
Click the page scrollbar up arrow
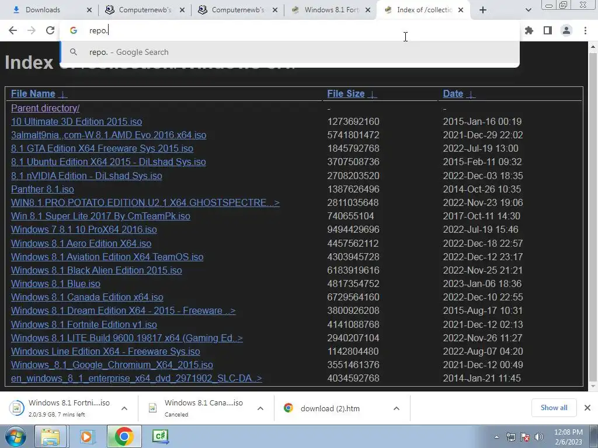pos(593,47)
